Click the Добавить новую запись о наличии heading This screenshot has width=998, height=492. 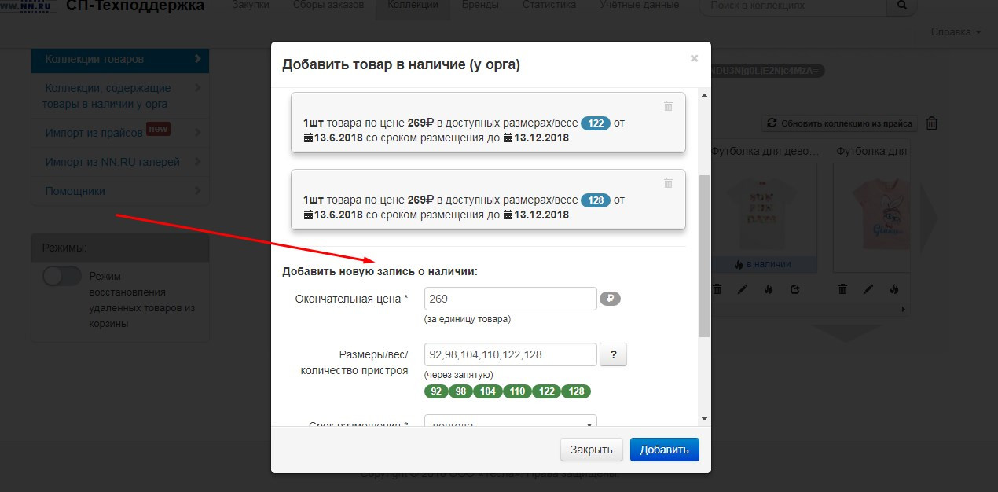point(380,272)
